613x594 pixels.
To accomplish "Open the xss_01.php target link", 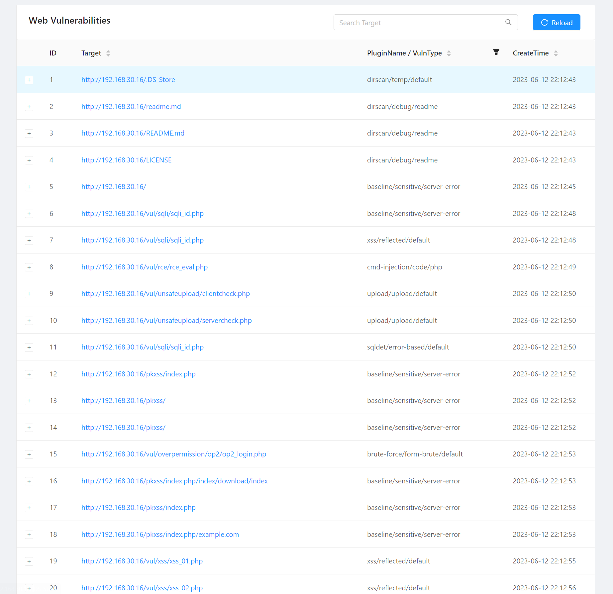I will 142,561.
